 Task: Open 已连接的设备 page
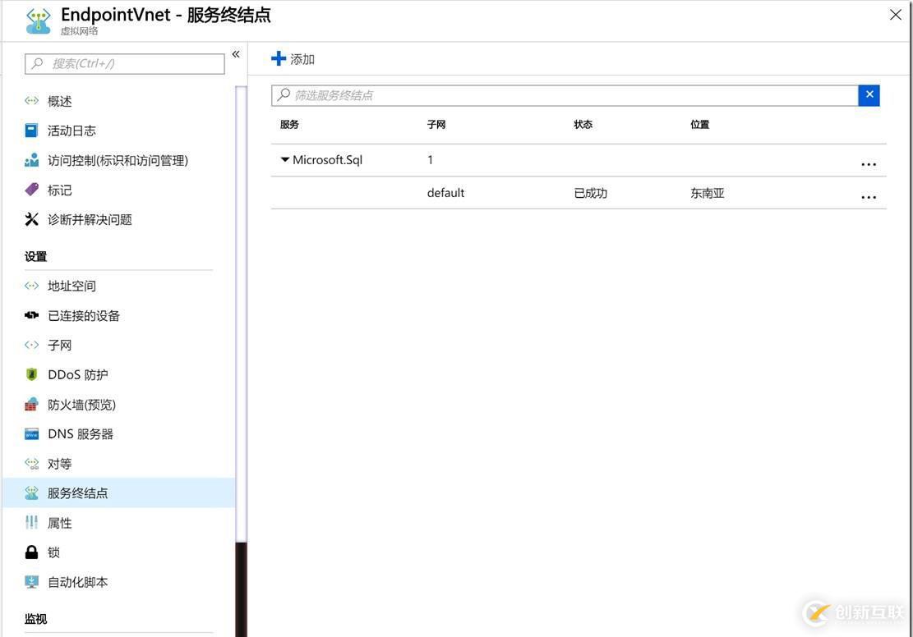click(x=84, y=316)
